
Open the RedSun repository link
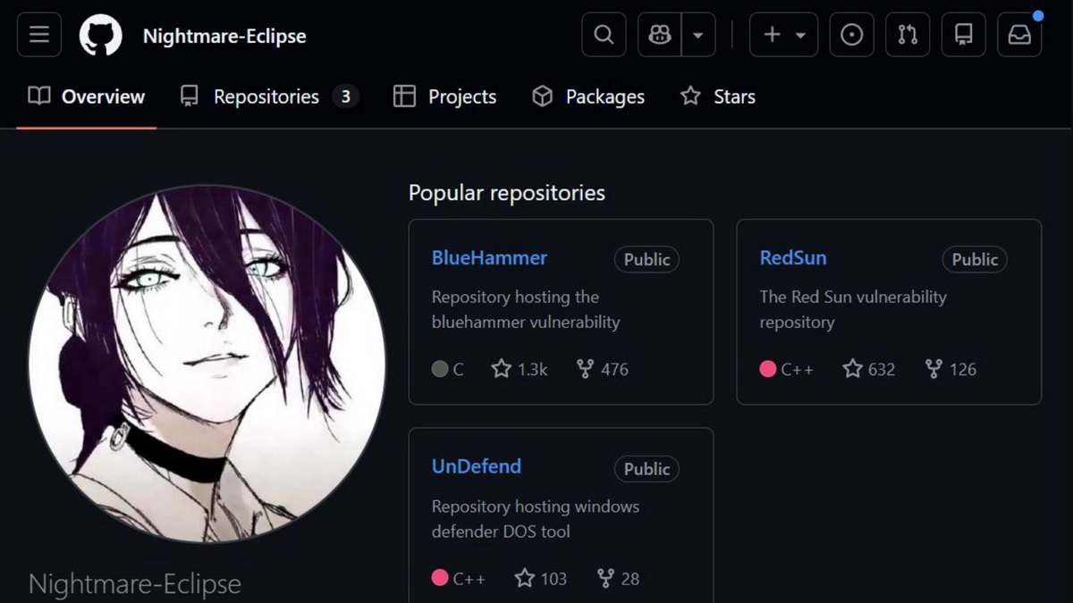[793, 258]
